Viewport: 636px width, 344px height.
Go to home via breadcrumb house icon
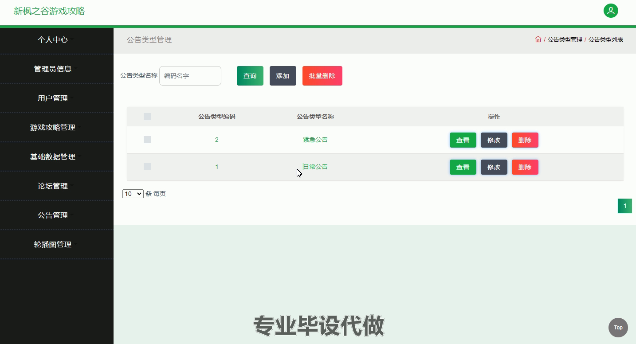pyautogui.click(x=538, y=39)
